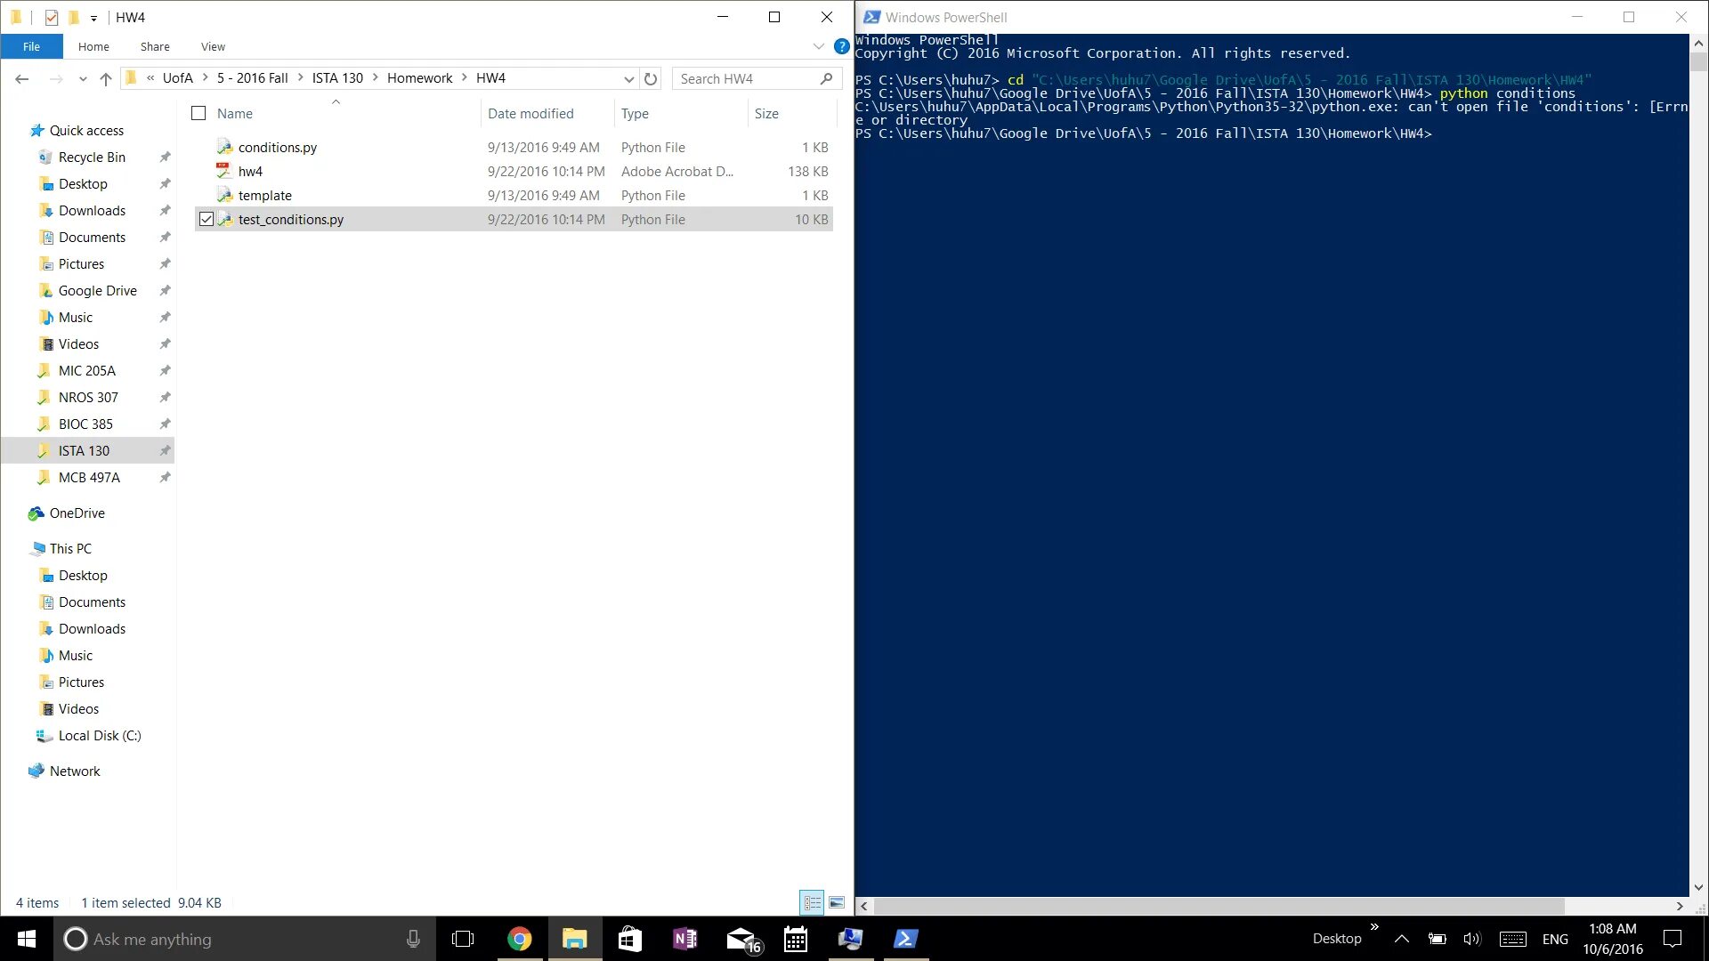Open the File menu button
This screenshot has width=1709, height=961.
31,46
